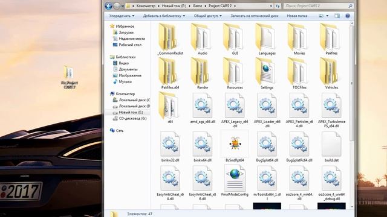The height and width of the screenshot is (217, 387).
Task: Select the FinalModeConfig file
Action: pos(235,181)
